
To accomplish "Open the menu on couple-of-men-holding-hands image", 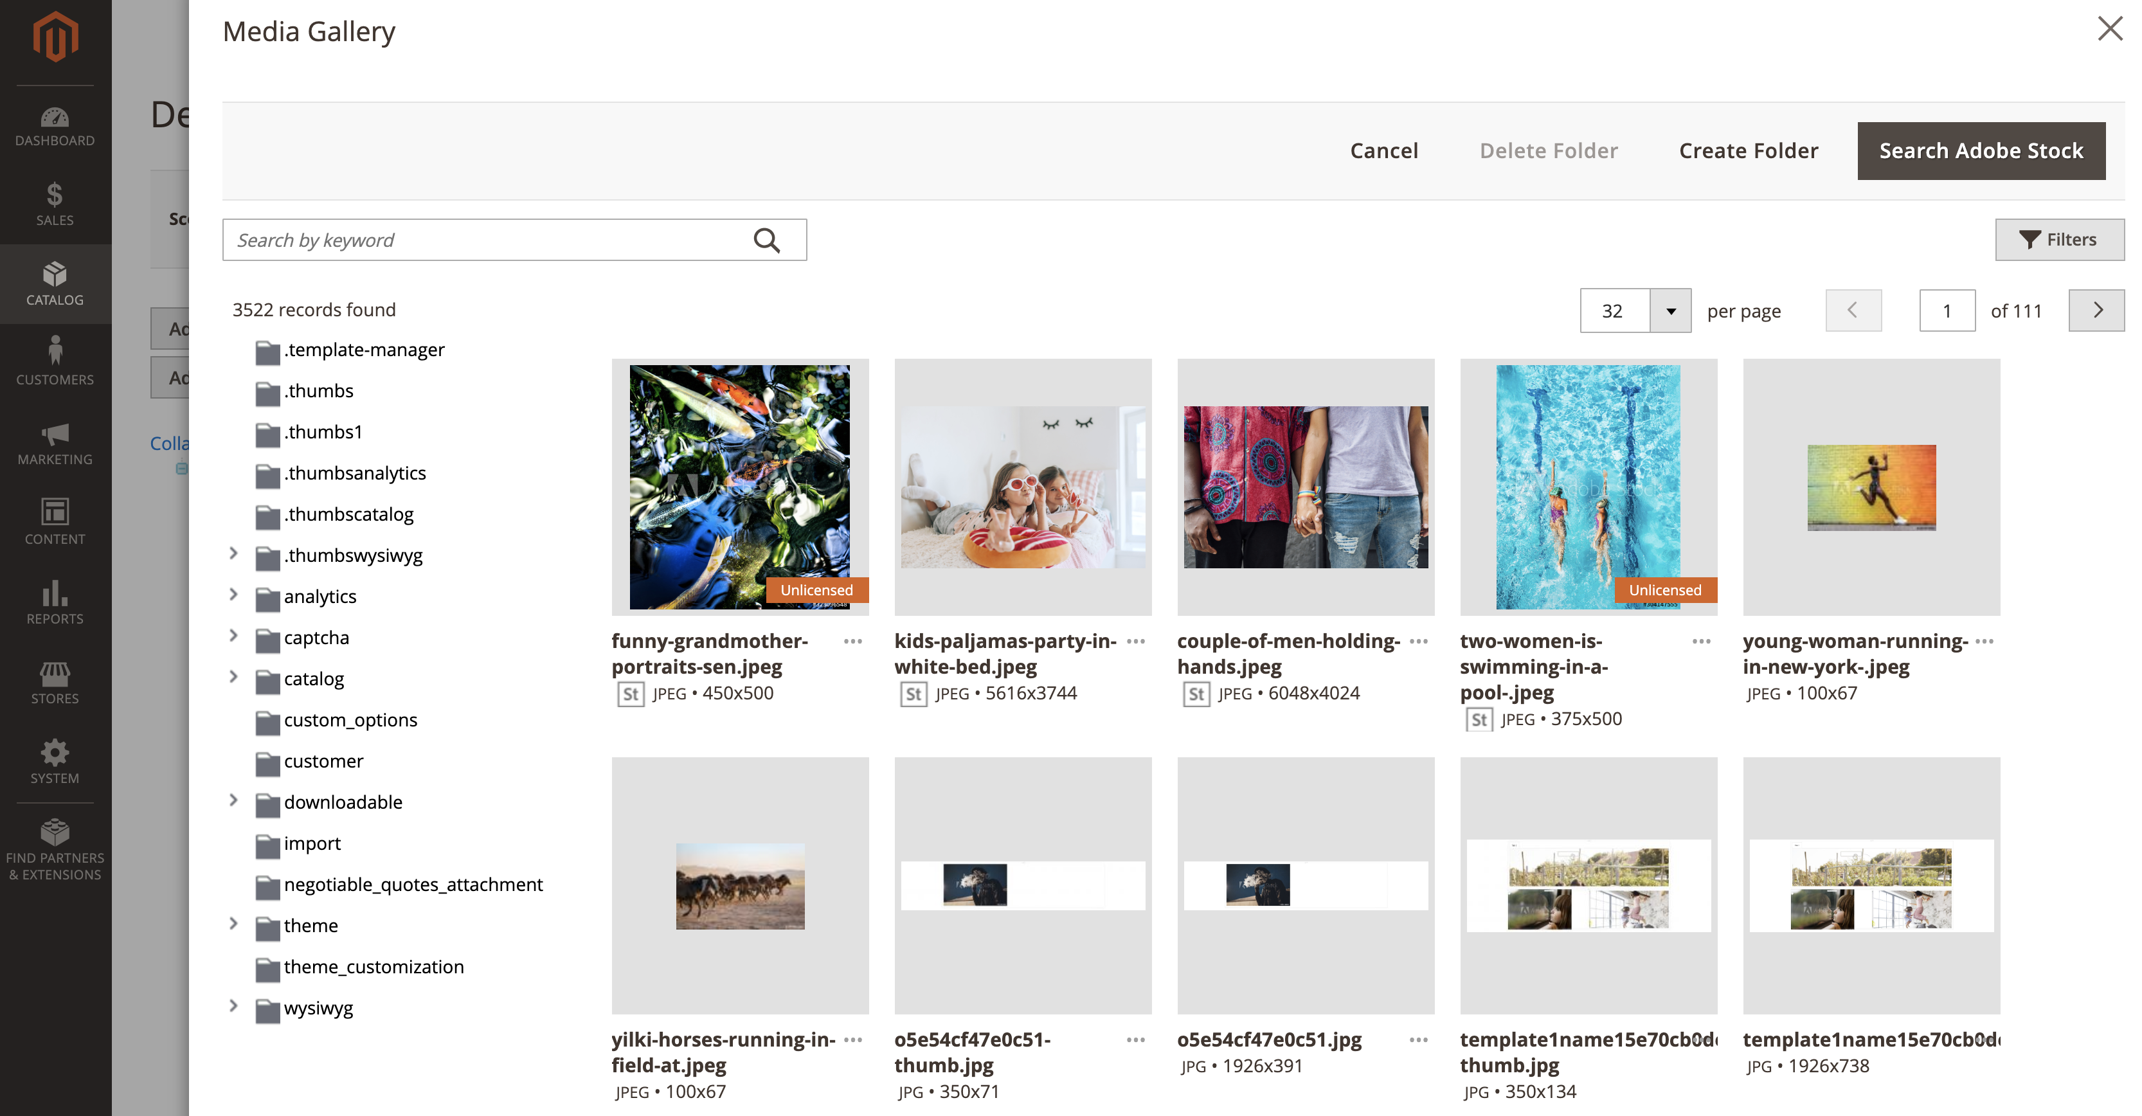I will tap(1419, 640).
